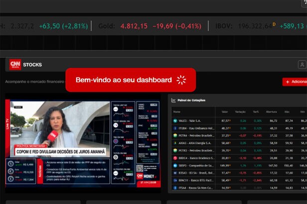307x204 pixels.
Task: Click the Painel de Cotações panel title
Action: [191, 100]
